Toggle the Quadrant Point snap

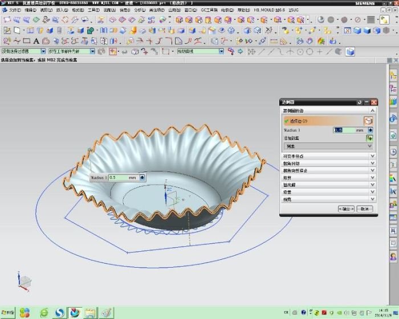click(310, 52)
